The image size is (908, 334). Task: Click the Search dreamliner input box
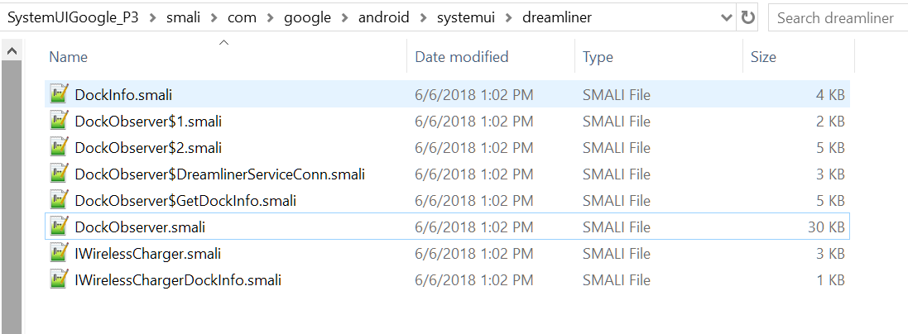coord(838,18)
